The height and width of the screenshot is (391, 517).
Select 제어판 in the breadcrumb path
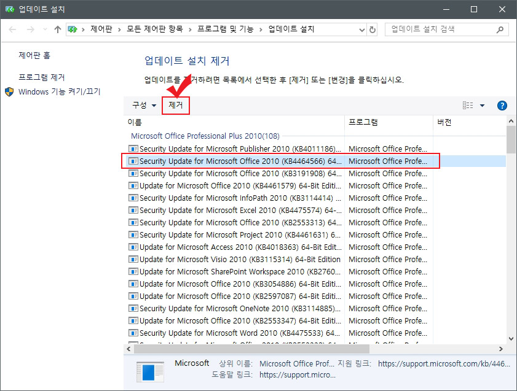[x=101, y=29]
